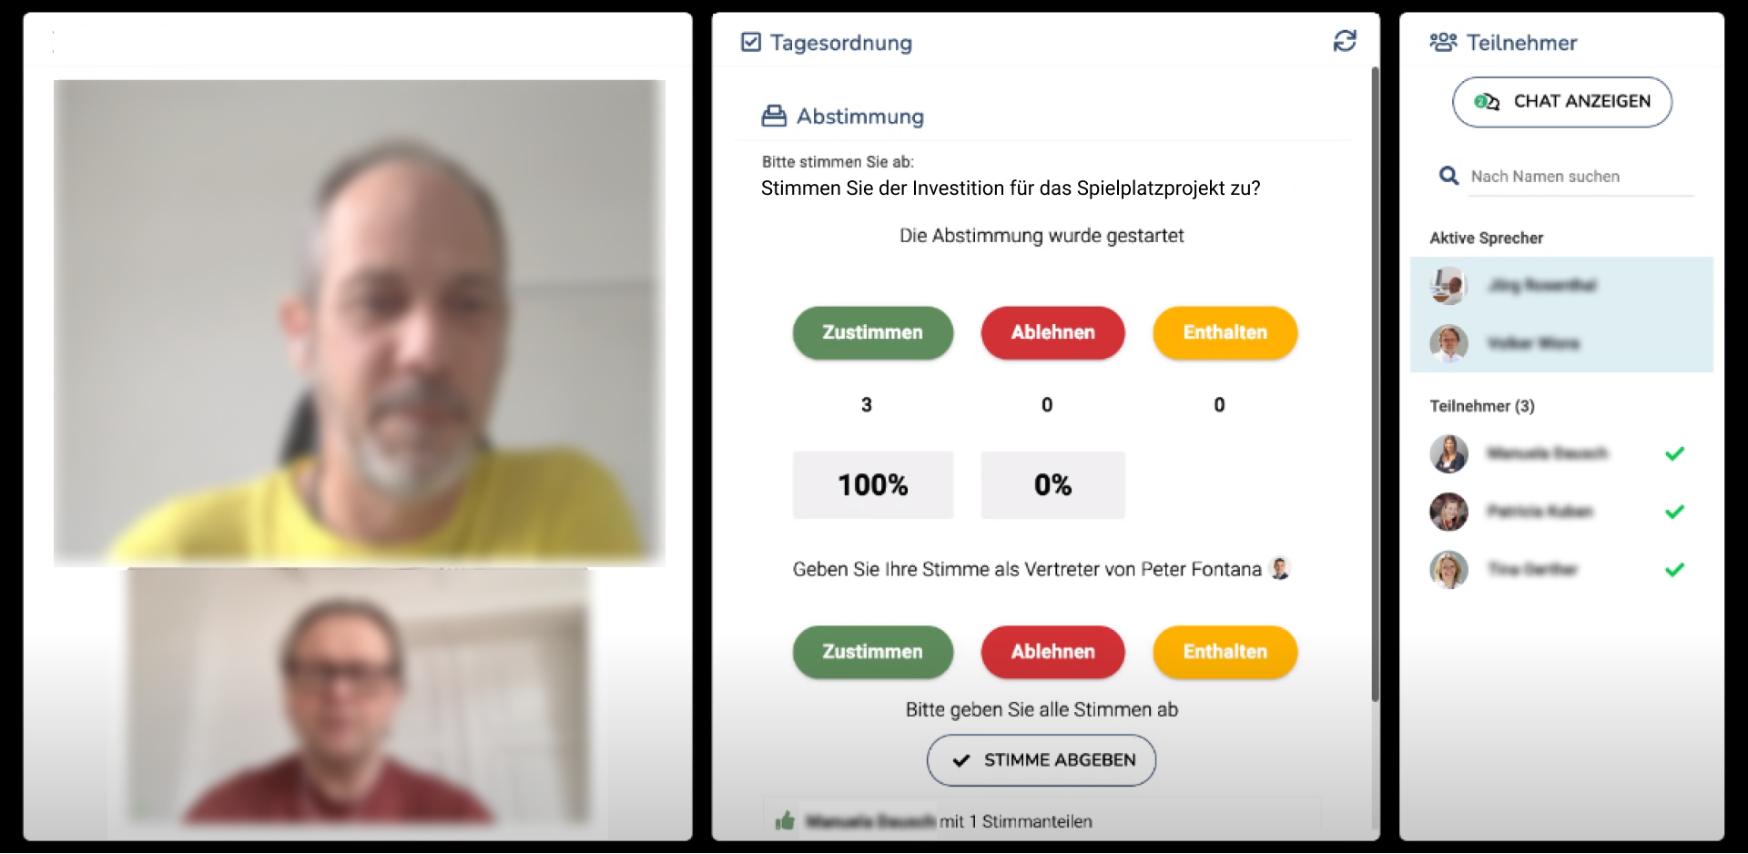Click the Tagesordnung checkbox icon
This screenshot has width=1748, height=854.
[751, 42]
